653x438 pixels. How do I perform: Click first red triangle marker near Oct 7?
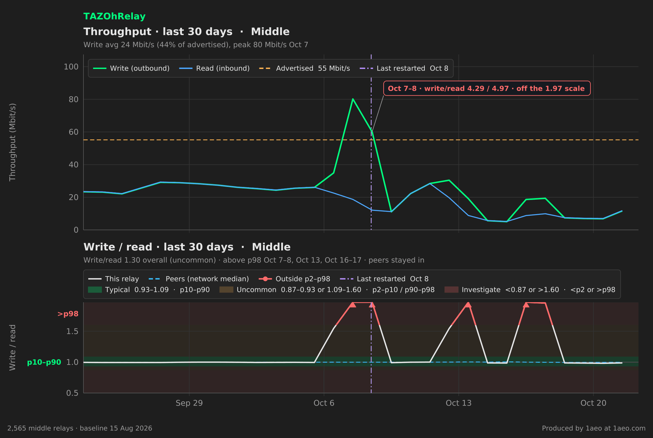[x=352, y=305]
